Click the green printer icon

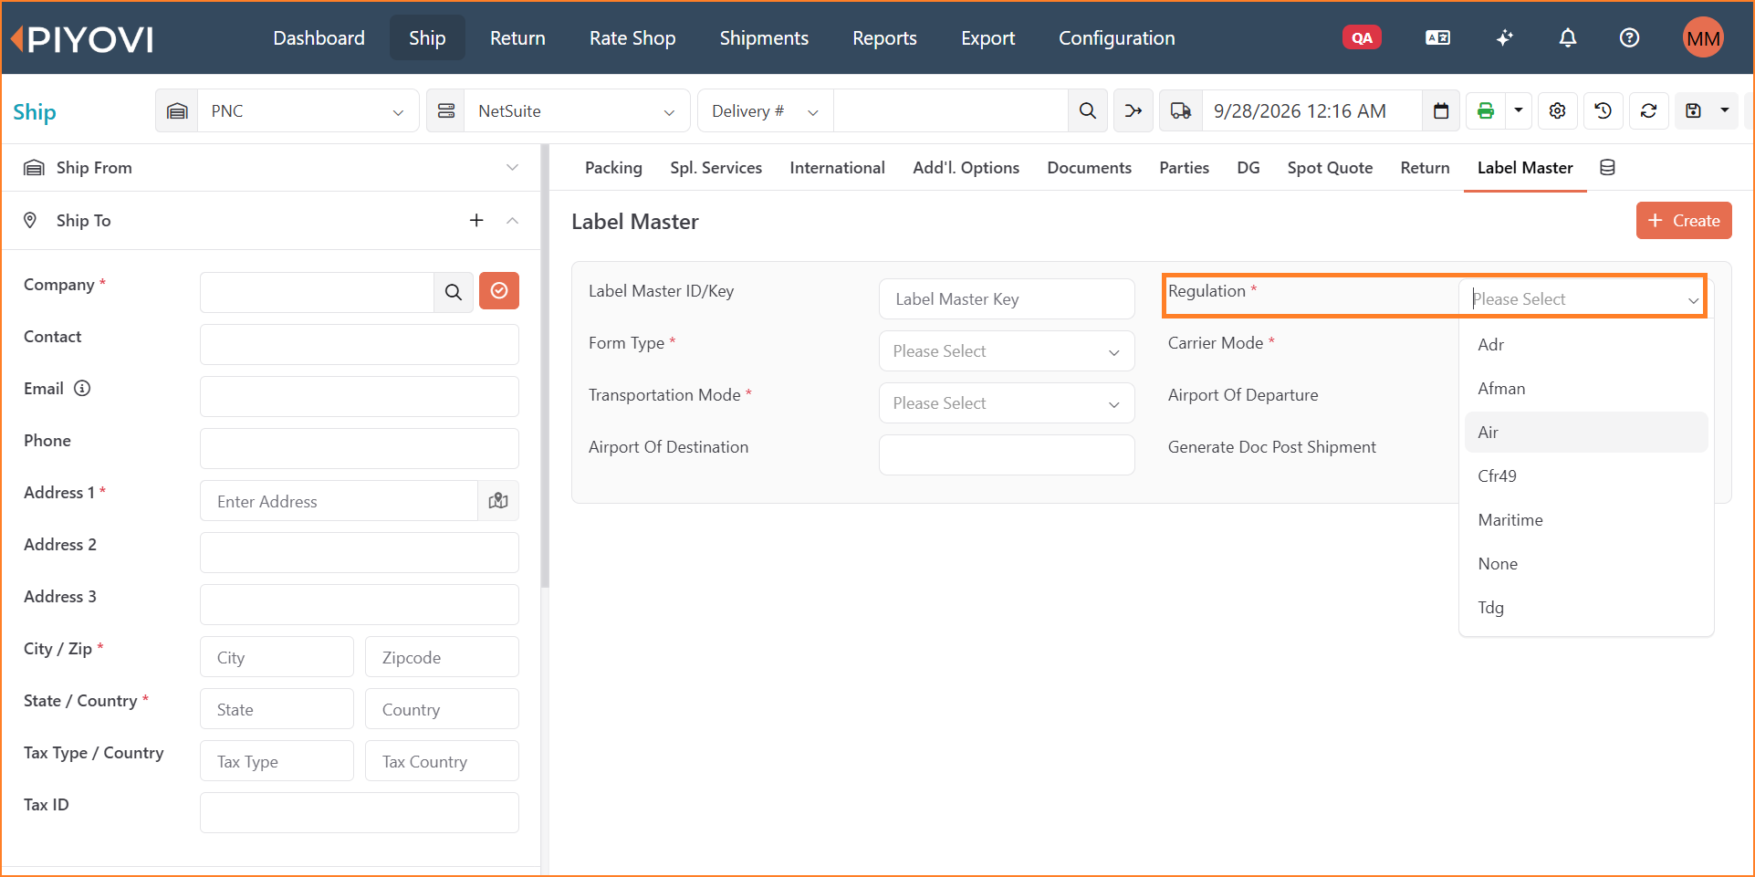[1486, 111]
